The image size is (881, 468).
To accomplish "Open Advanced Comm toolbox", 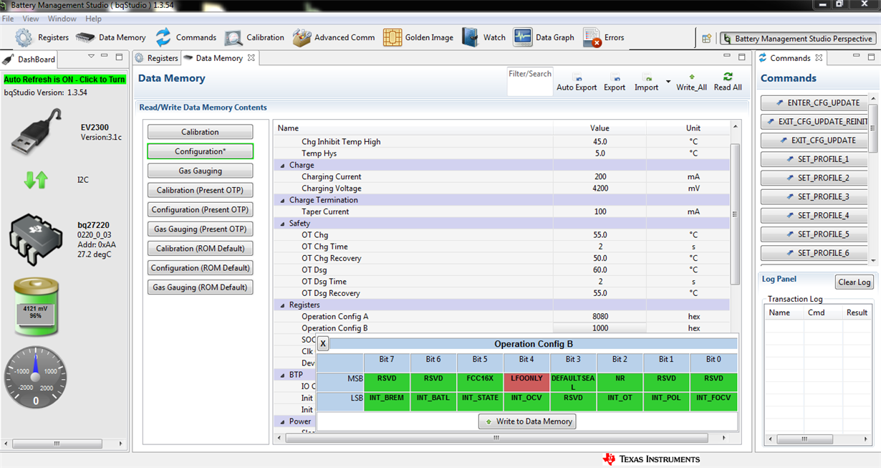I will click(334, 37).
